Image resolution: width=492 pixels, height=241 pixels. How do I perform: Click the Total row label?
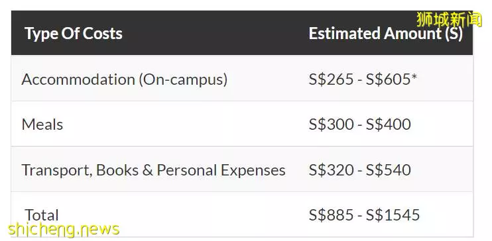pyautogui.click(x=42, y=215)
